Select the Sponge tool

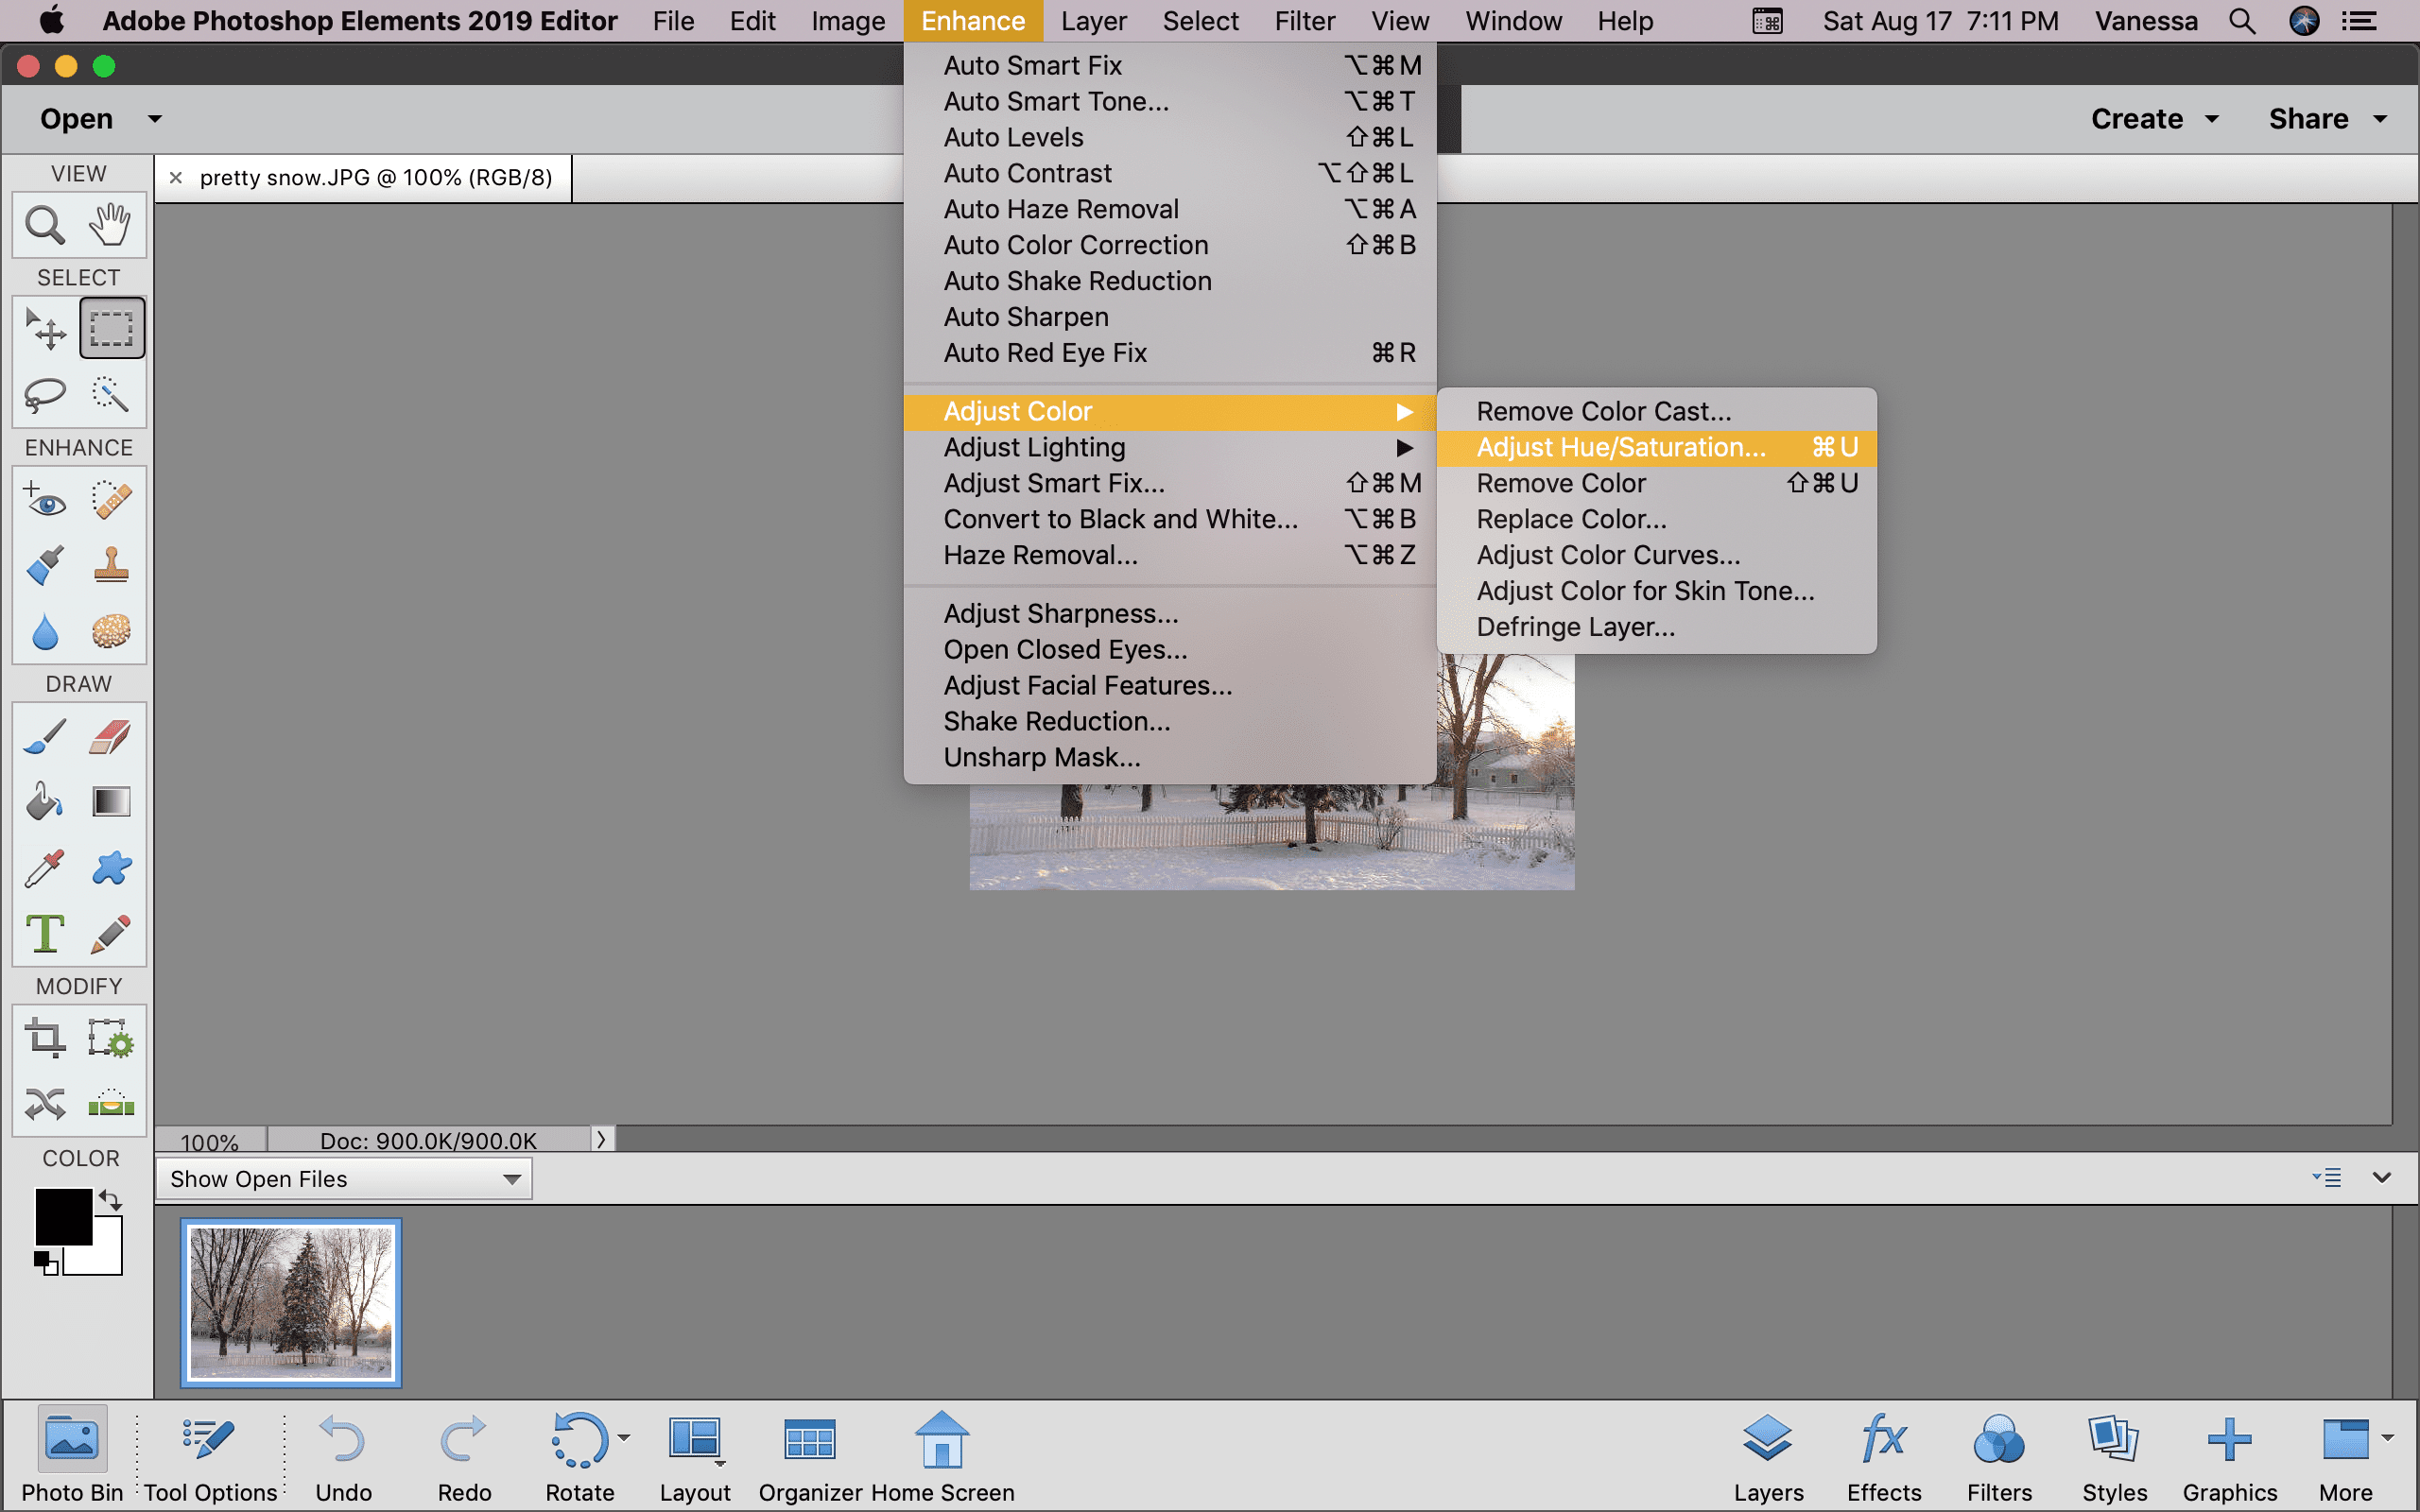tap(111, 632)
